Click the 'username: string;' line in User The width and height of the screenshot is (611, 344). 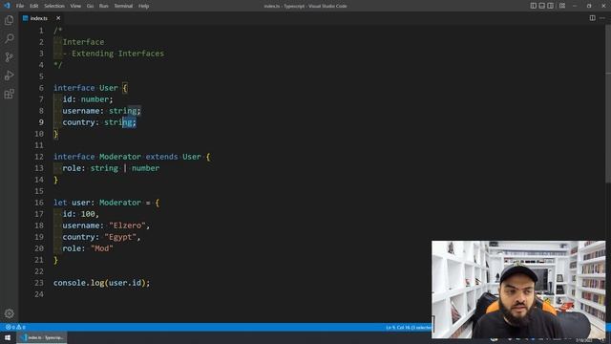(x=101, y=111)
